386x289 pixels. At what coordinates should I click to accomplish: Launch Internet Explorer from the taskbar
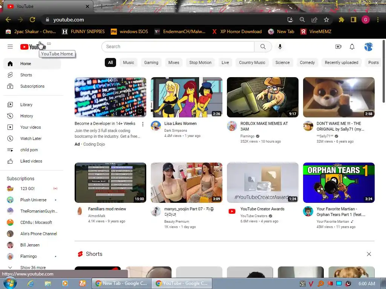pyautogui.click(x=31, y=283)
